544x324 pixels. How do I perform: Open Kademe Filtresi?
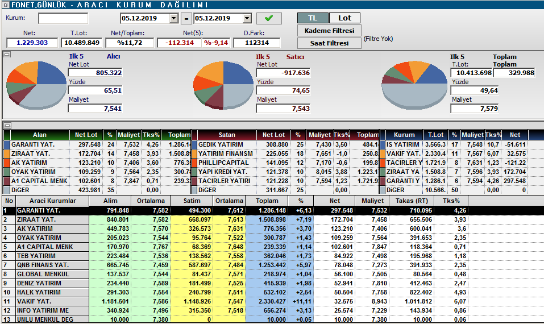329,31
